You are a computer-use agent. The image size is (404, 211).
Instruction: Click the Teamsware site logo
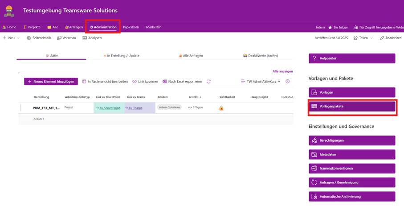point(9,10)
